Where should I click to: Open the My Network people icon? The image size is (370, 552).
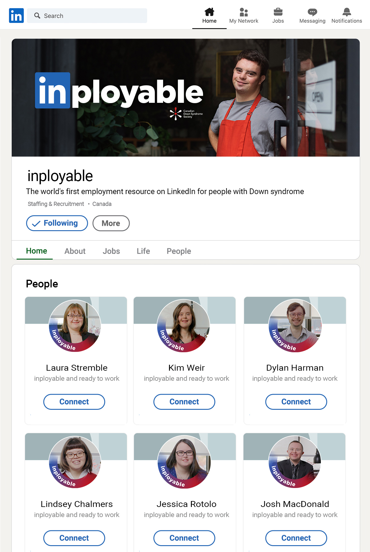[244, 12]
